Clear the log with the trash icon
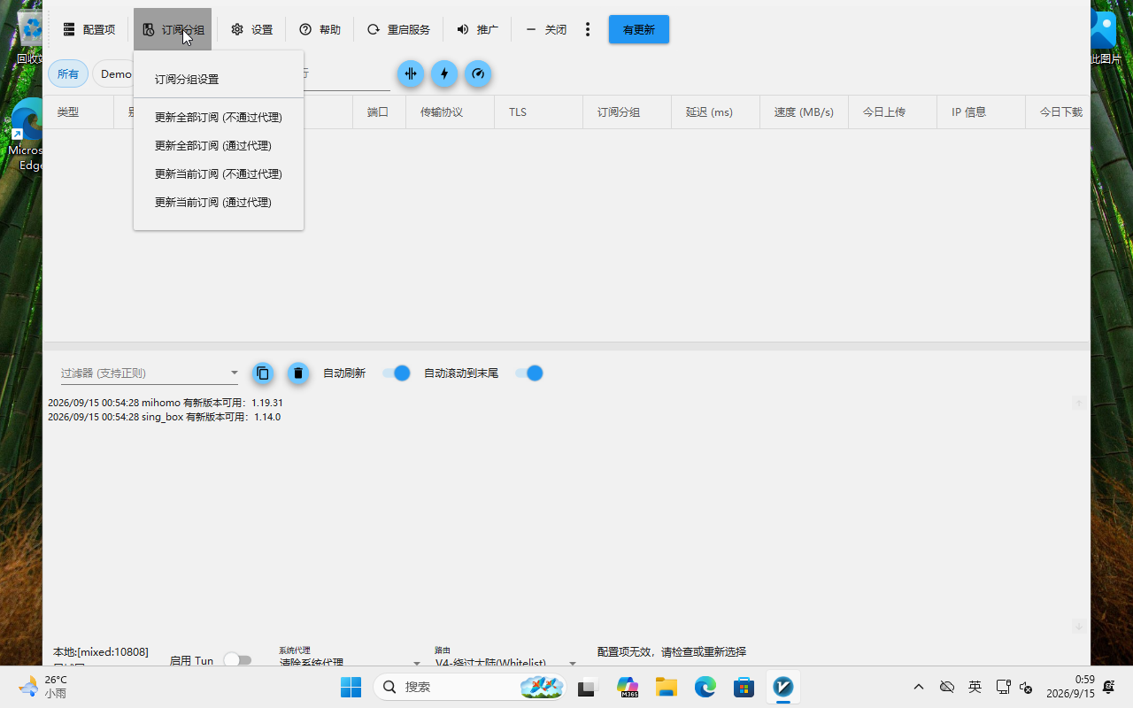The image size is (1133, 708). pos(298,373)
